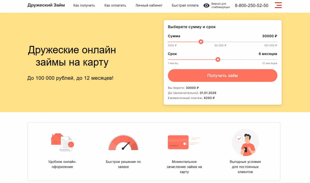Click the Получить займ button
The width and height of the screenshot is (310, 183).
pos(223,76)
